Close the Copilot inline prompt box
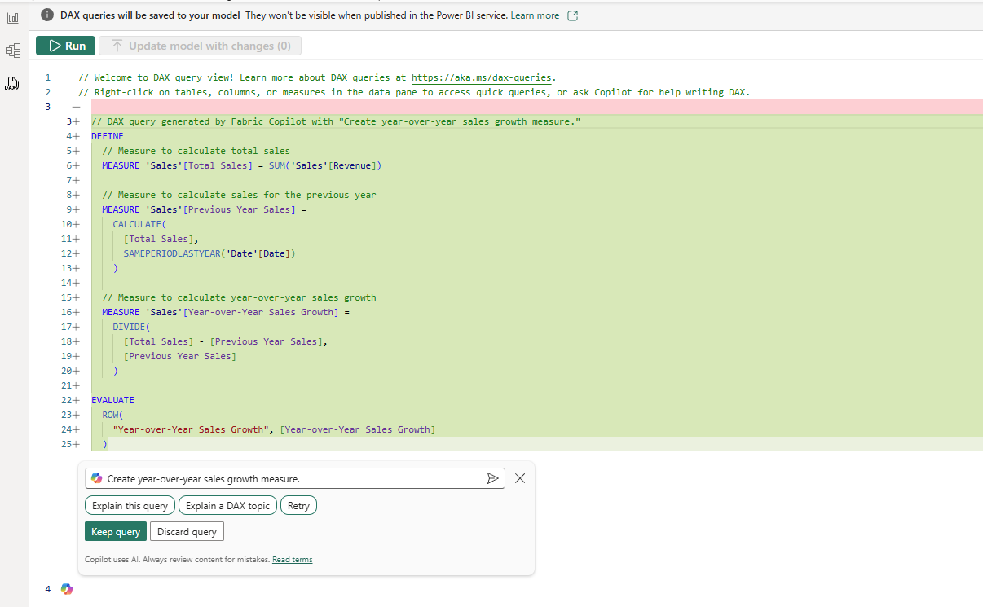The height and width of the screenshot is (607, 983). [520, 478]
